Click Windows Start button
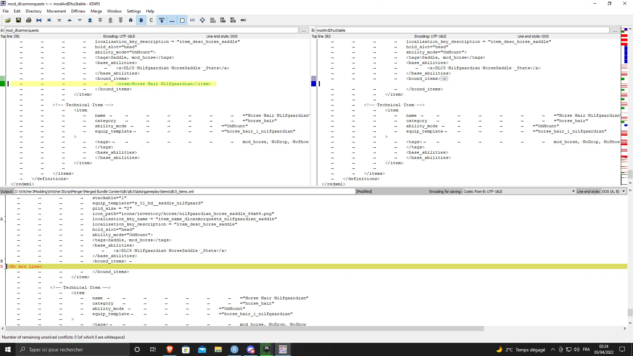Image resolution: width=633 pixels, height=356 pixels. pyautogui.click(x=8, y=349)
